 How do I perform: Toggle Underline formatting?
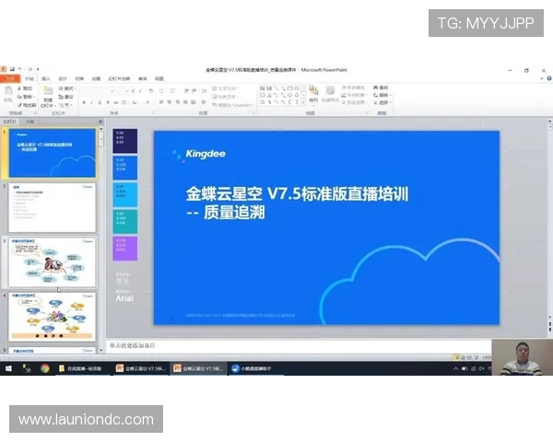100,102
